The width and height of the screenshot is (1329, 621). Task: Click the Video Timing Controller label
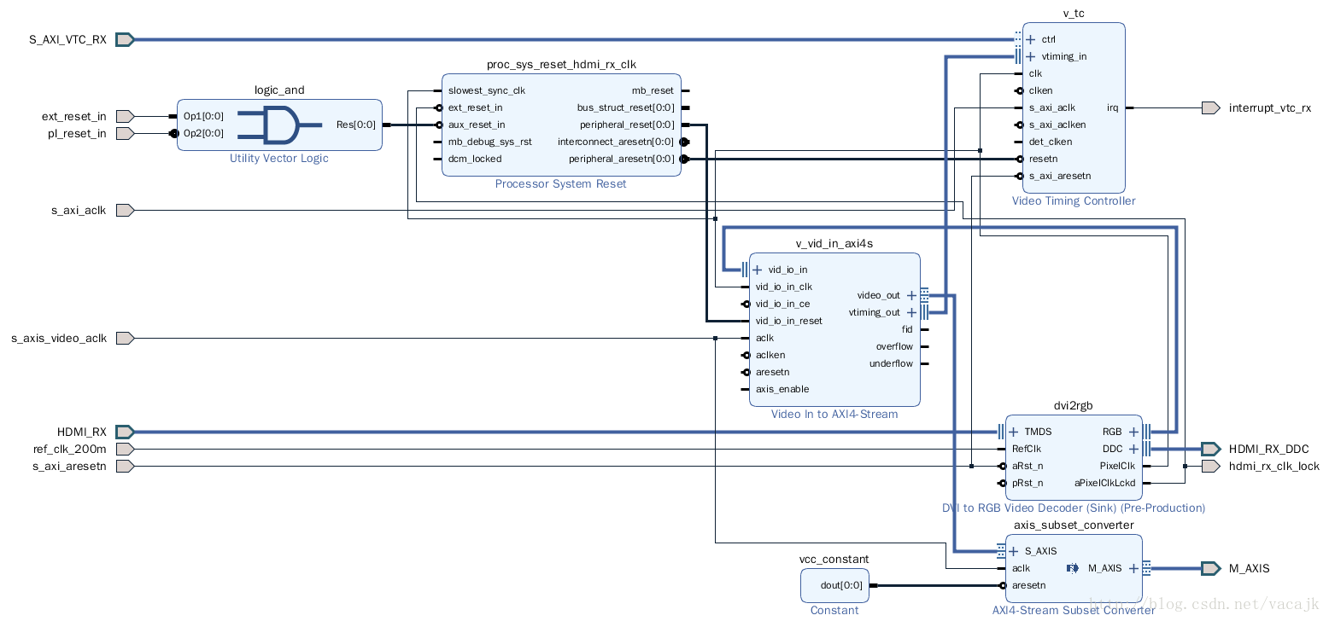1074,201
